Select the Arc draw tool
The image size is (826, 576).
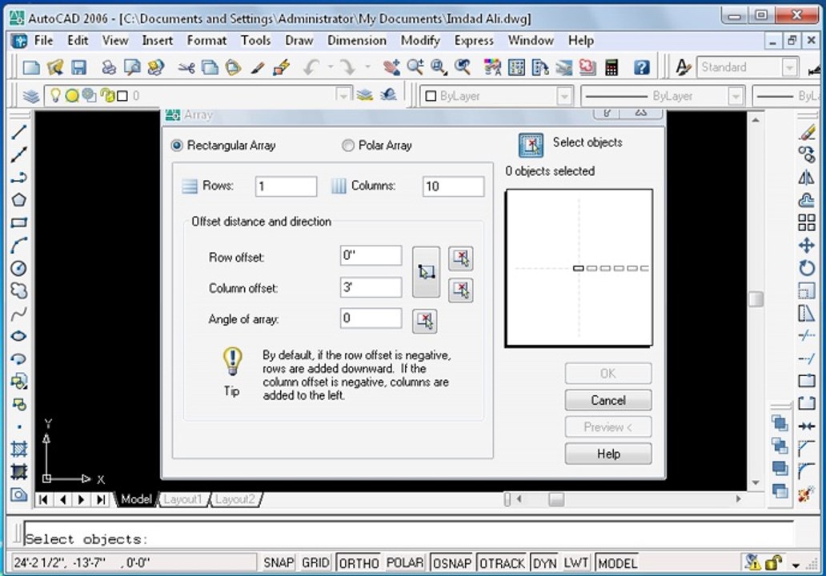pos(19,246)
